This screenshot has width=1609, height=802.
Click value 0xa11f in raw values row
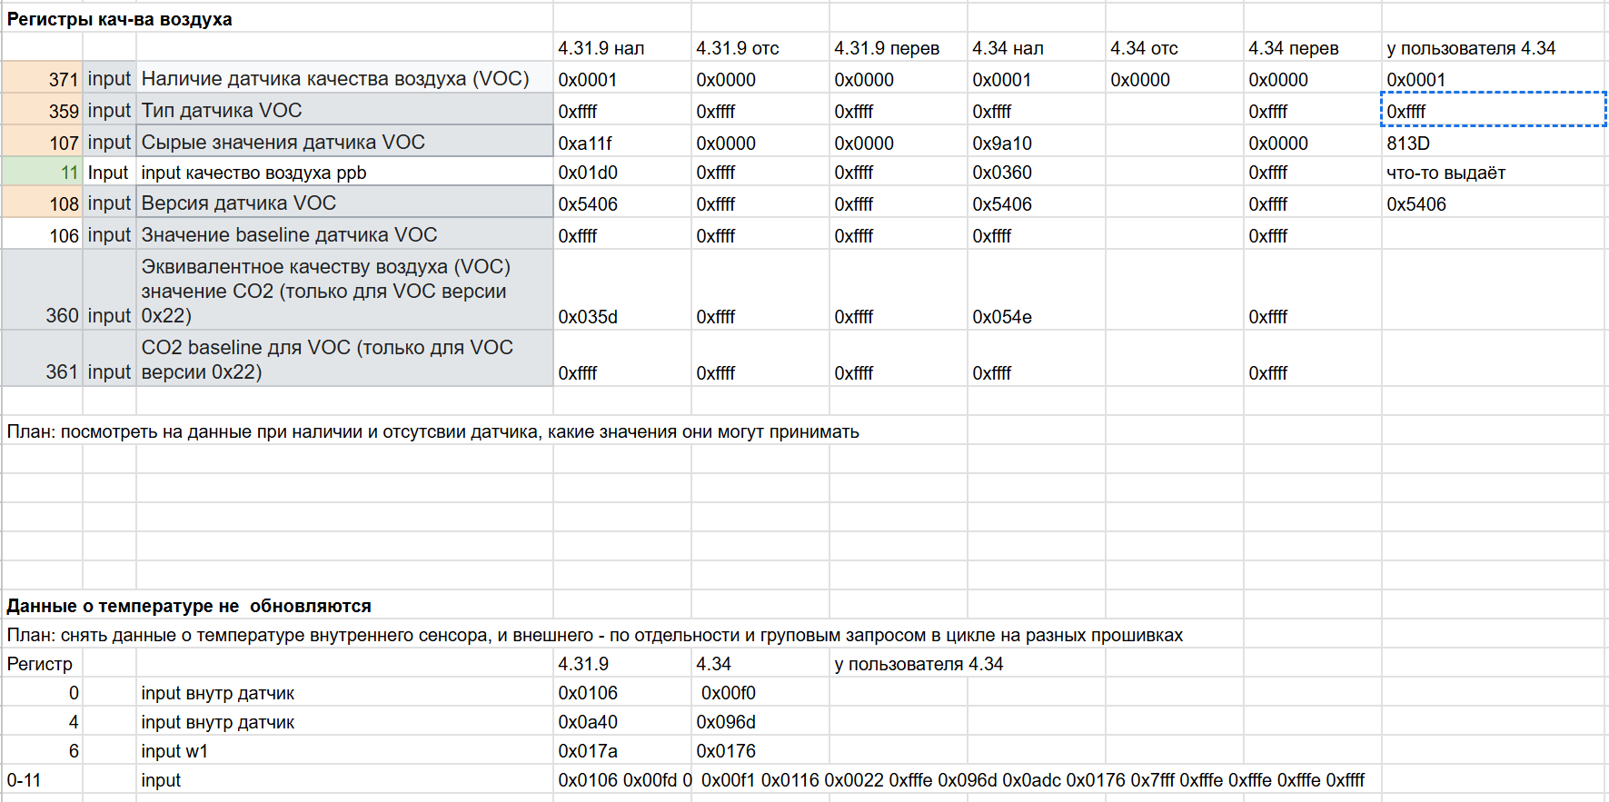coord(586,144)
